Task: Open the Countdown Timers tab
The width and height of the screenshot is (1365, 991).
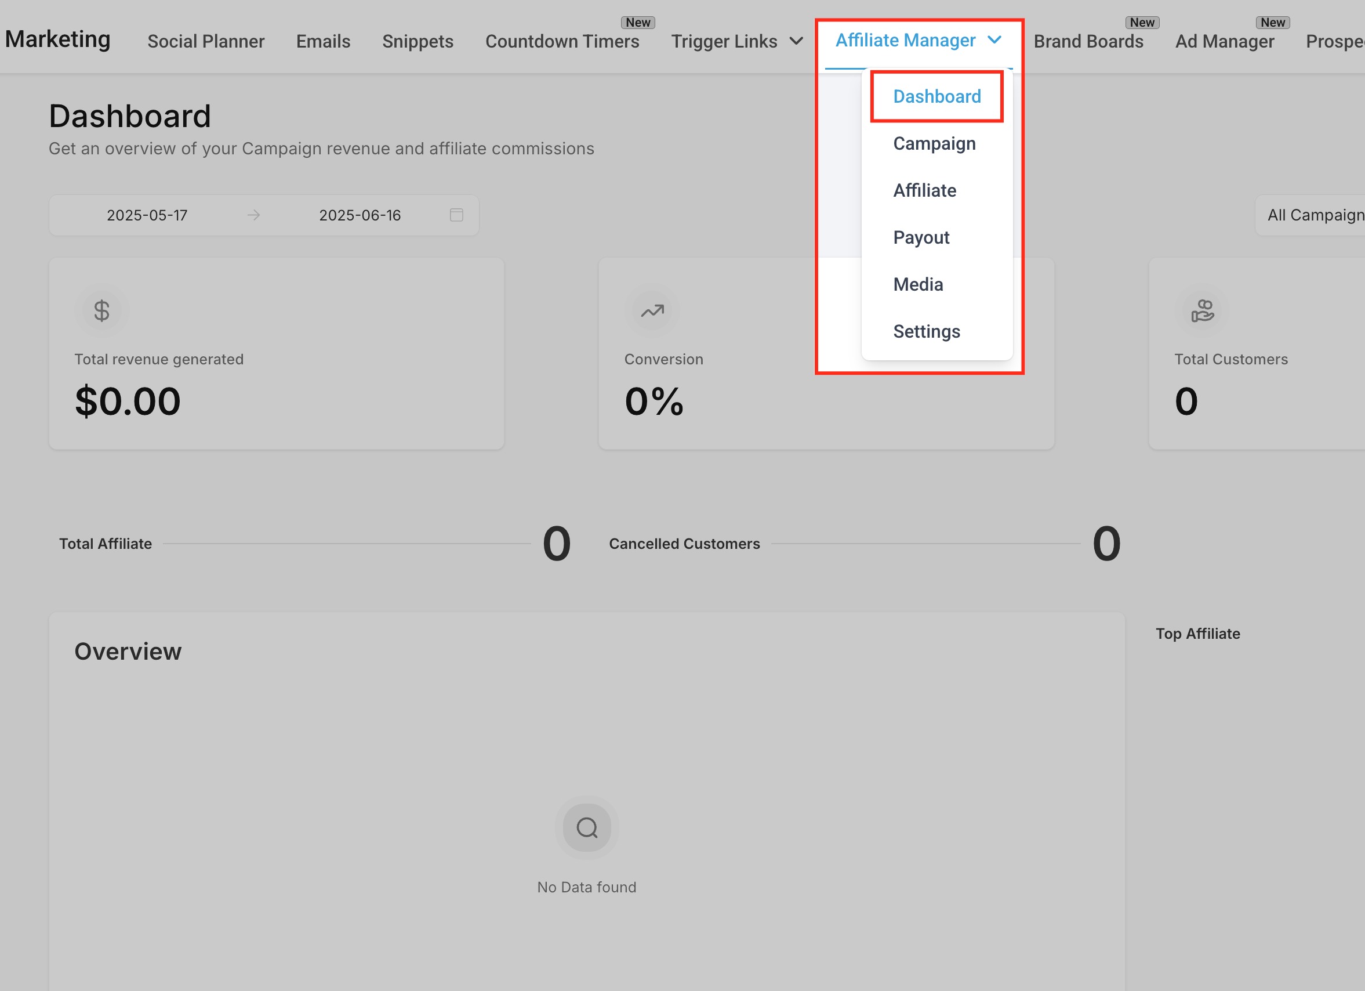Action: point(562,41)
